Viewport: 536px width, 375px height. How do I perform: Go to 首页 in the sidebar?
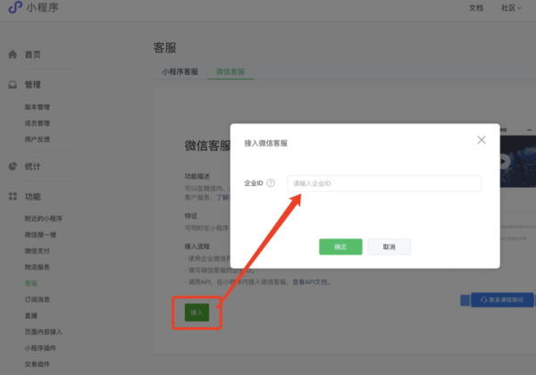[33, 54]
